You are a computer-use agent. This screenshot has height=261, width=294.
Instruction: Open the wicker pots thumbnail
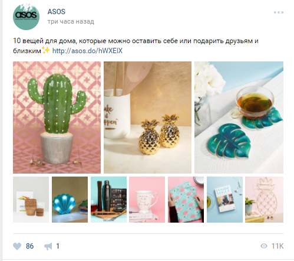(31, 200)
